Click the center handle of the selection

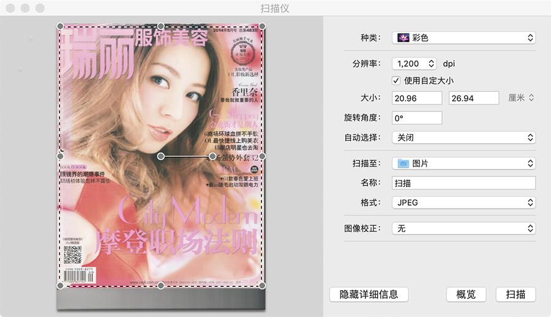point(160,156)
